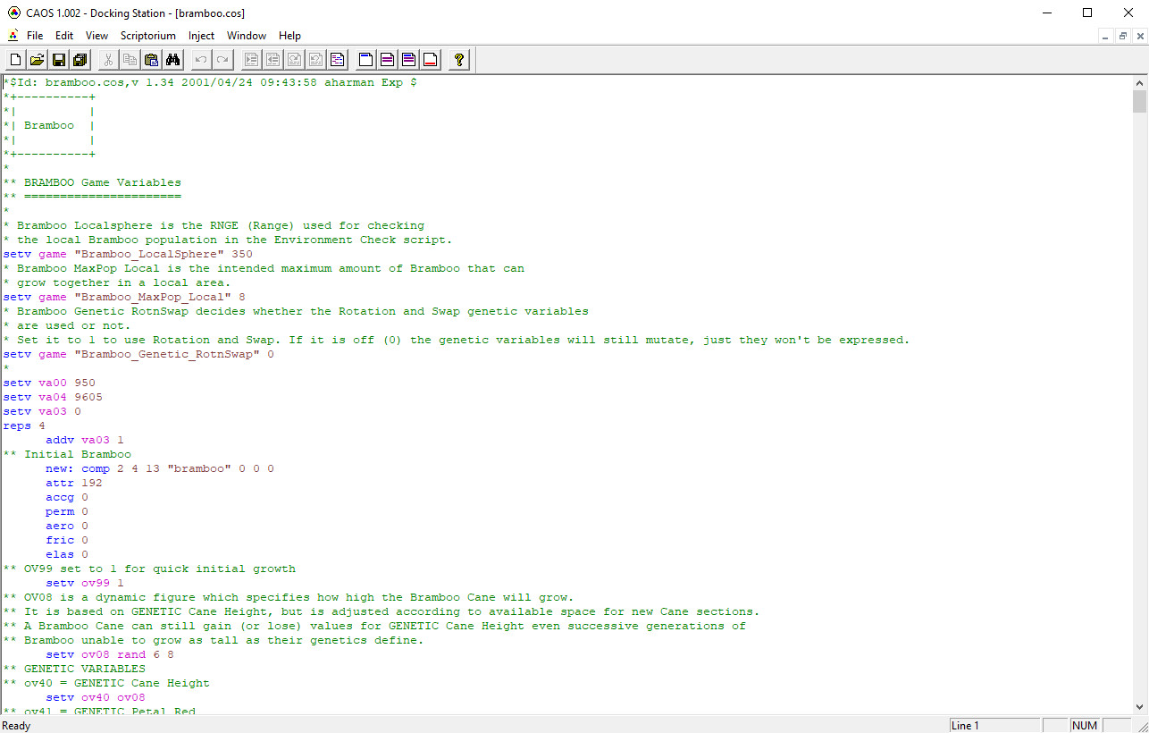Select the colored script-marking toolbar icon

click(x=337, y=59)
